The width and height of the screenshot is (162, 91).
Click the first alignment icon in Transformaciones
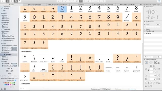[146, 83]
